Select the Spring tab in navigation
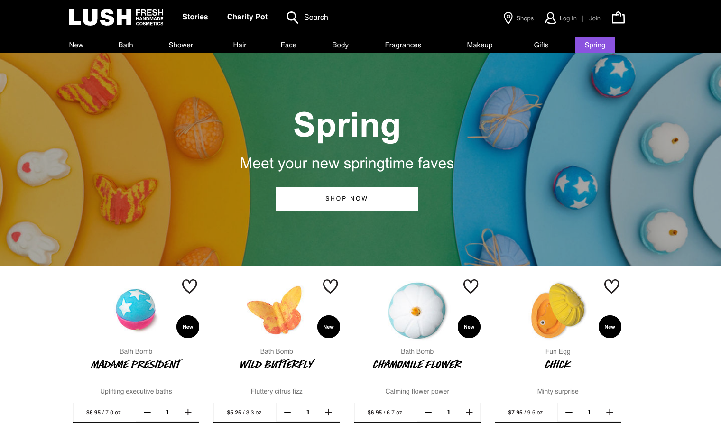The height and width of the screenshot is (423, 721). coord(595,45)
